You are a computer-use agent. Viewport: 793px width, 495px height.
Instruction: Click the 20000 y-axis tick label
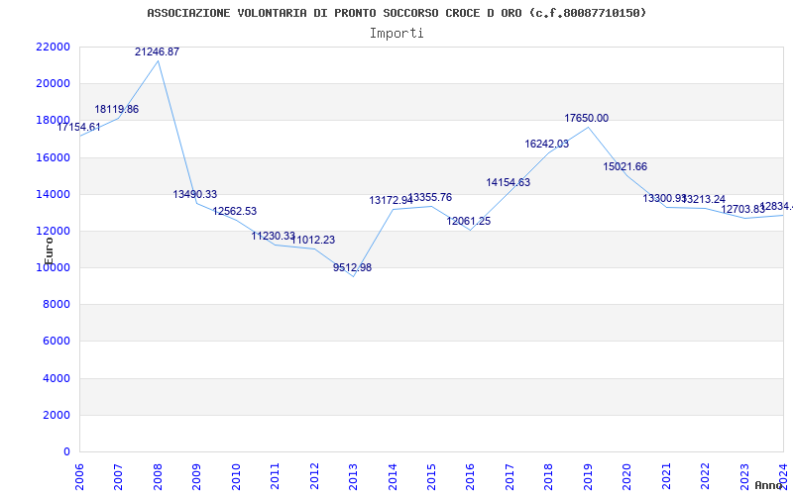(x=53, y=84)
